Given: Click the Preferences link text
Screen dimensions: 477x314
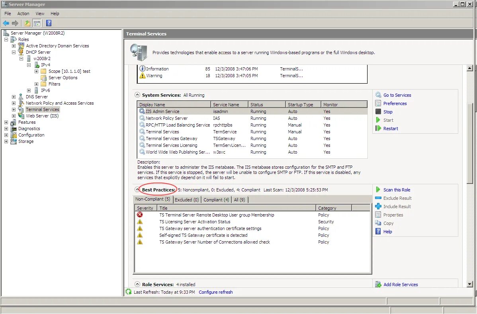Looking at the screenshot, I should [x=395, y=103].
